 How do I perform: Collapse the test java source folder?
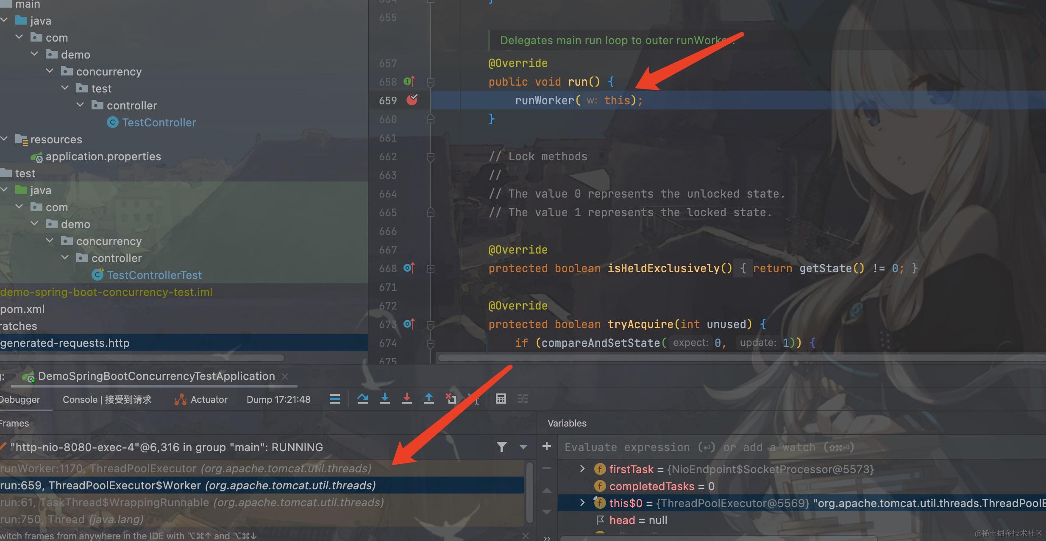(x=4, y=190)
